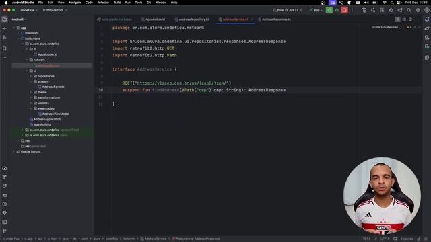Open Device Manager in right sidebar
The image size is (431, 242).
point(426,38)
